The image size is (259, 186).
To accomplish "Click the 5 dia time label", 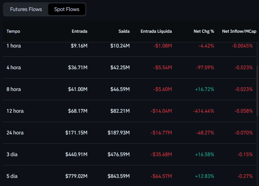I will point(12,176).
